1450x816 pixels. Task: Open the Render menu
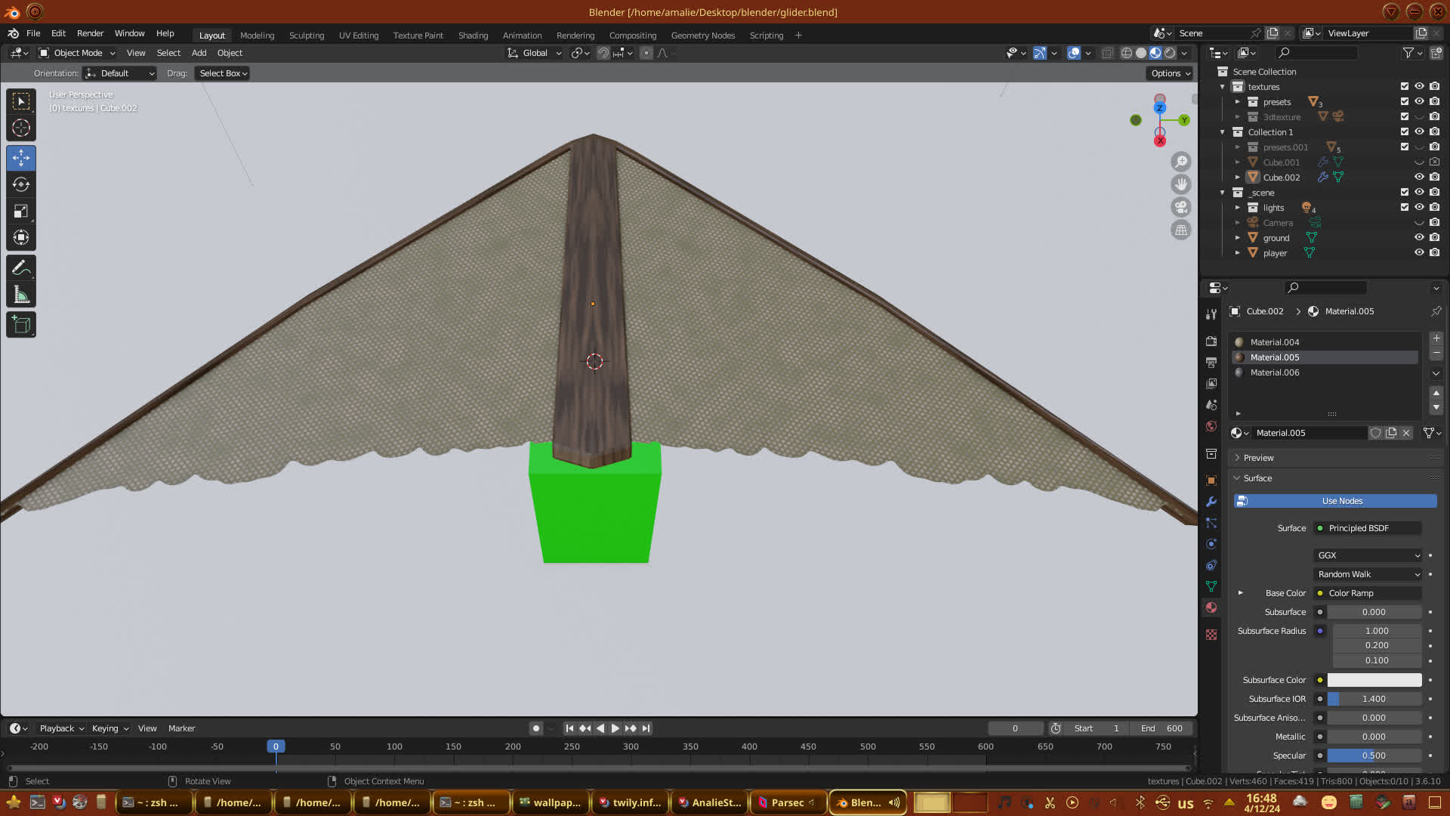(x=90, y=33)
